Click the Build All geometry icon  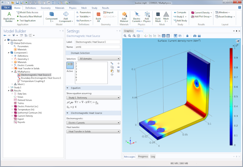pyautogui.click(x=98, y=17)
